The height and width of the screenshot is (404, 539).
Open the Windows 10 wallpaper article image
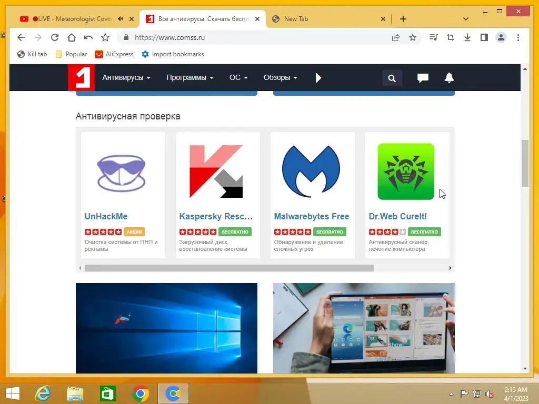click(166, 328)
